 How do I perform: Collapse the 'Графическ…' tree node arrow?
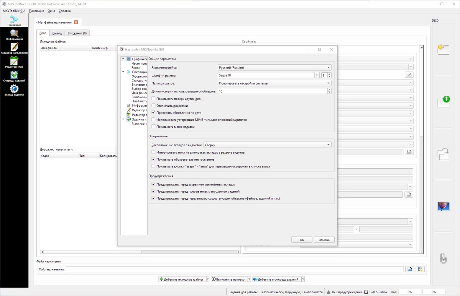[123, 59]
